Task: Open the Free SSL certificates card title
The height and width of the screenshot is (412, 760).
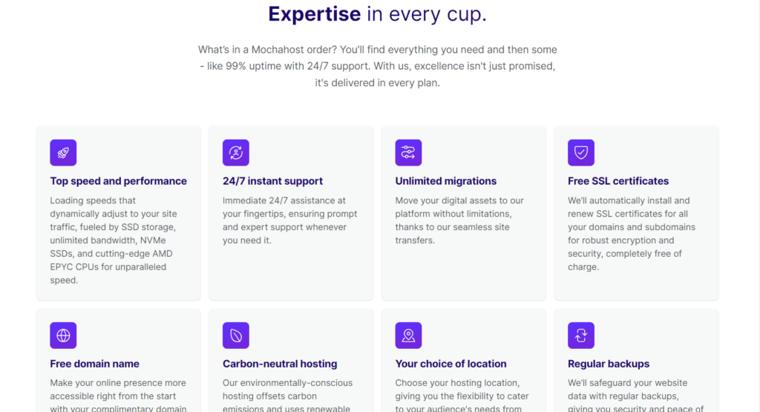Action: click(618, 181)
